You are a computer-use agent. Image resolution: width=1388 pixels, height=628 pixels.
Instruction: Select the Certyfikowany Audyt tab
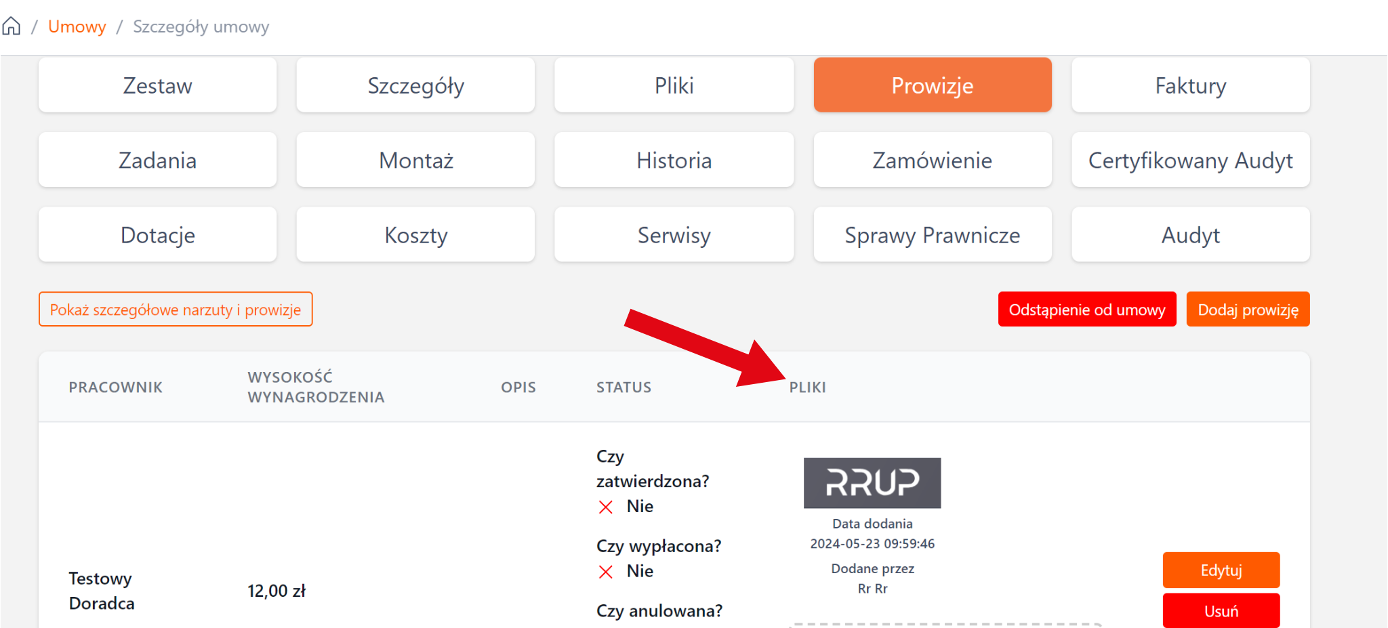click(x=1190, y=160)
